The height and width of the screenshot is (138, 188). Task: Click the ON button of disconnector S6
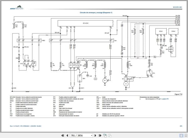(x=71, y=65)
